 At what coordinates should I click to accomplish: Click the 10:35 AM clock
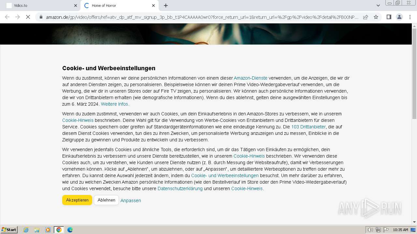(400, 230)
